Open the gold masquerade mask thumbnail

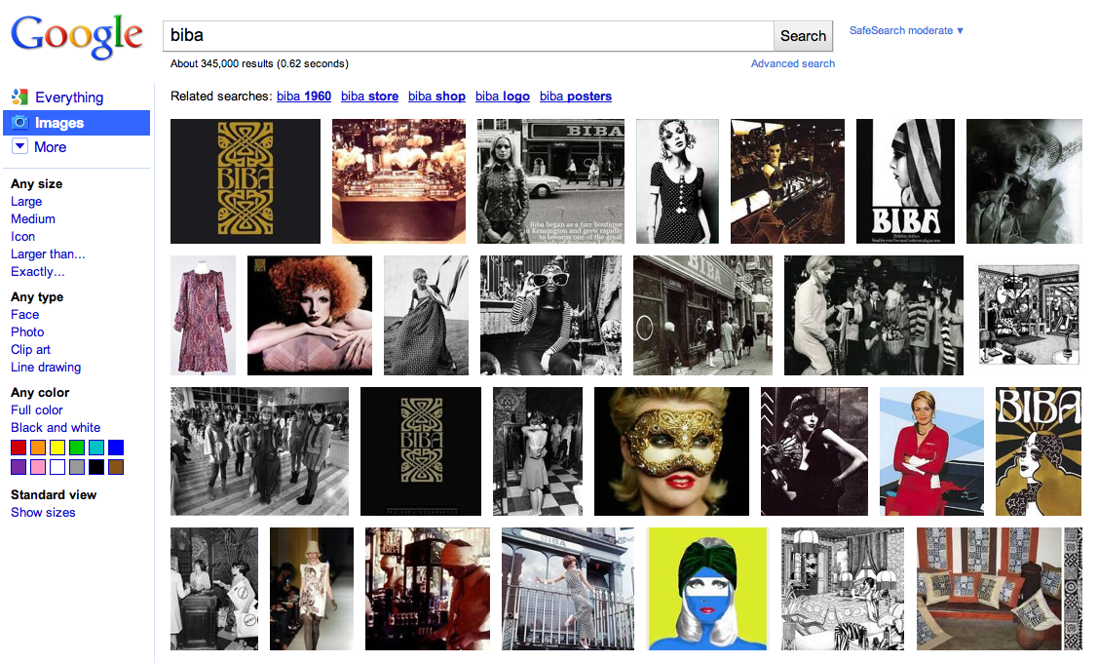click(x=671, y=451)
